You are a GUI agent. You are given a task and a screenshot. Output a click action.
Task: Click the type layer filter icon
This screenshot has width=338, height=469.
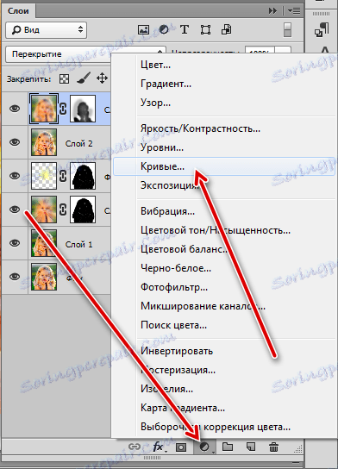click(x=185, y=29)
